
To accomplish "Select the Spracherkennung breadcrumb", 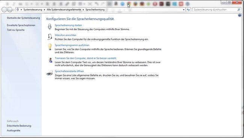I will (95, 10).
